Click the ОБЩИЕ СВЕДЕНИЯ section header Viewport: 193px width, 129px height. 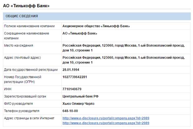[x=97, y=16]
